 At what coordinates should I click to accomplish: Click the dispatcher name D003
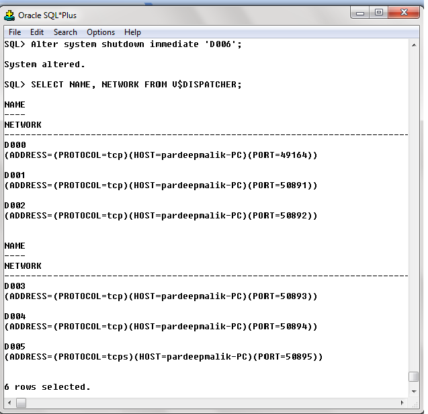click(15, 286)
